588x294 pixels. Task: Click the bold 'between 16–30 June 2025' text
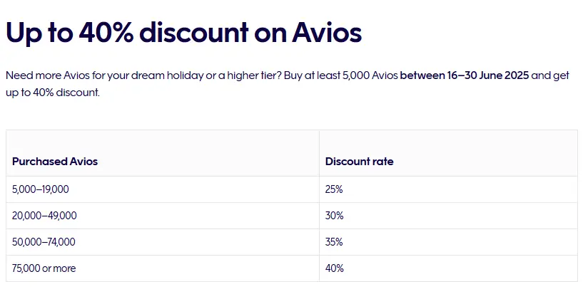(465, 75)
